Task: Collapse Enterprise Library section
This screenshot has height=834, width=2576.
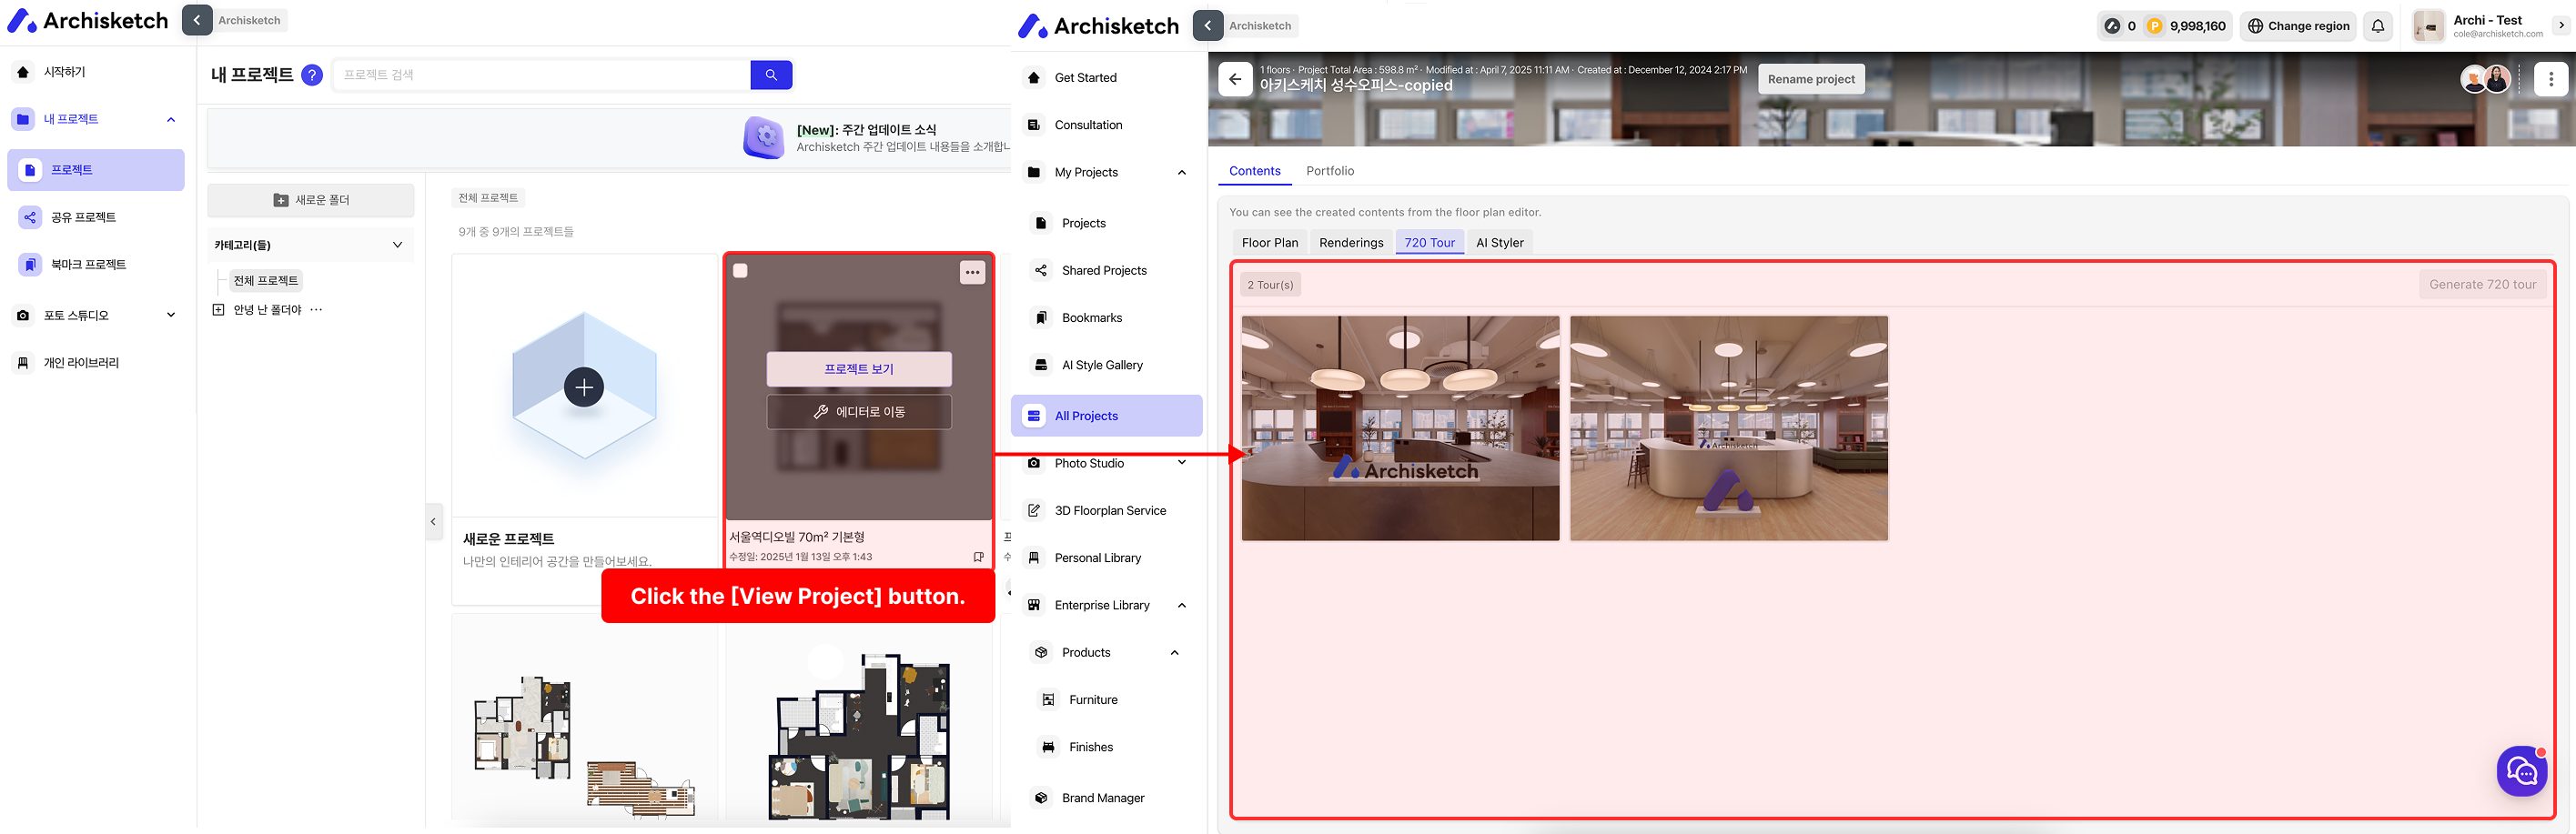Action: point(1182,606)
